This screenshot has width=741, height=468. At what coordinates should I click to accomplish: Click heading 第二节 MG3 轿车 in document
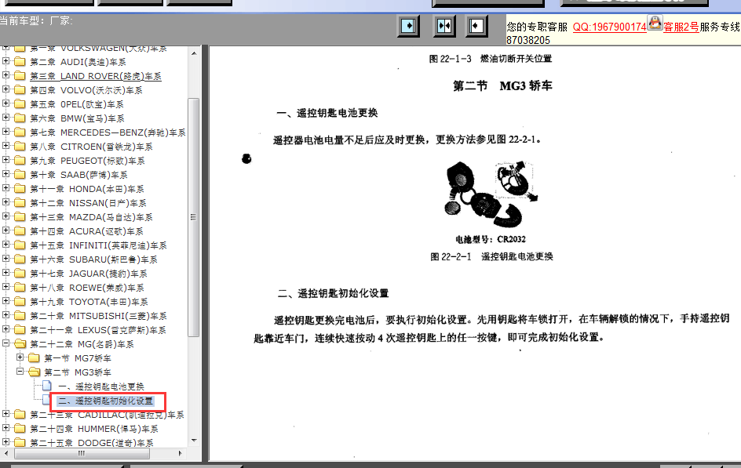point(502,86)
